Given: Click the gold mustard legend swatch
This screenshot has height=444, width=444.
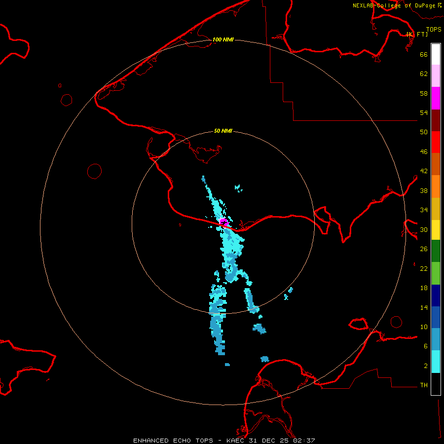Looking at the screenshot, I should pyautogui.click(x=436, y=209).
